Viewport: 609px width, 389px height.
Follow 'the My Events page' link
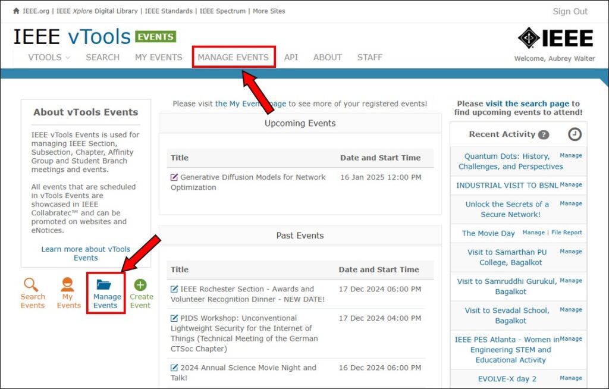(x=250, y=103)
